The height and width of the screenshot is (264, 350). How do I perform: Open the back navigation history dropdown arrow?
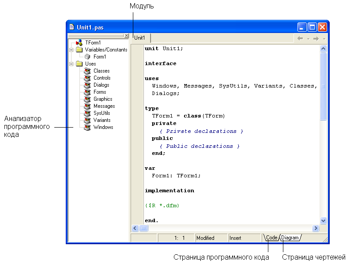tap(308, 39)
